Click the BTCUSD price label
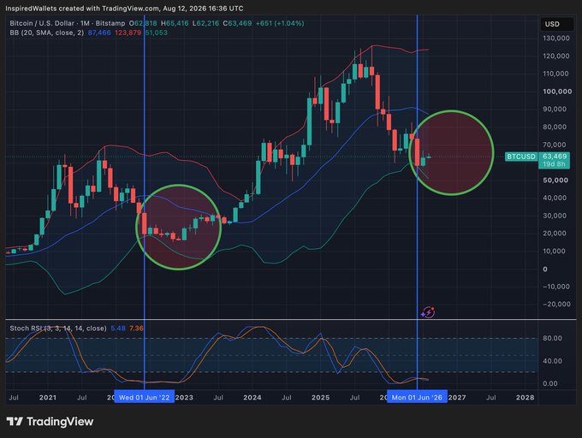Screen dimensions: 582x438 (x=521, y=157)
